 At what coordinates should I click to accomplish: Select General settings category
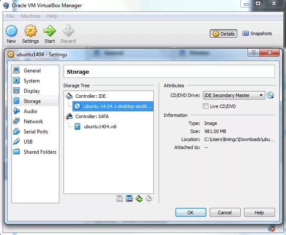[36, 71]
